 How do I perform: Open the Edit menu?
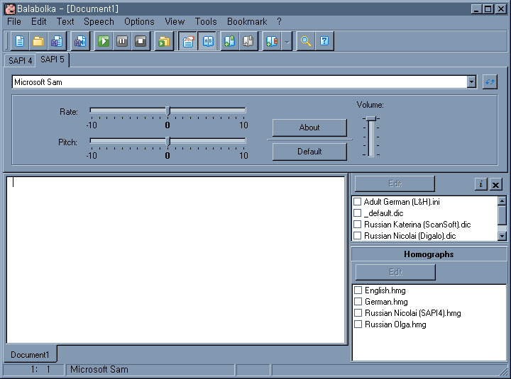pos(39,21)
